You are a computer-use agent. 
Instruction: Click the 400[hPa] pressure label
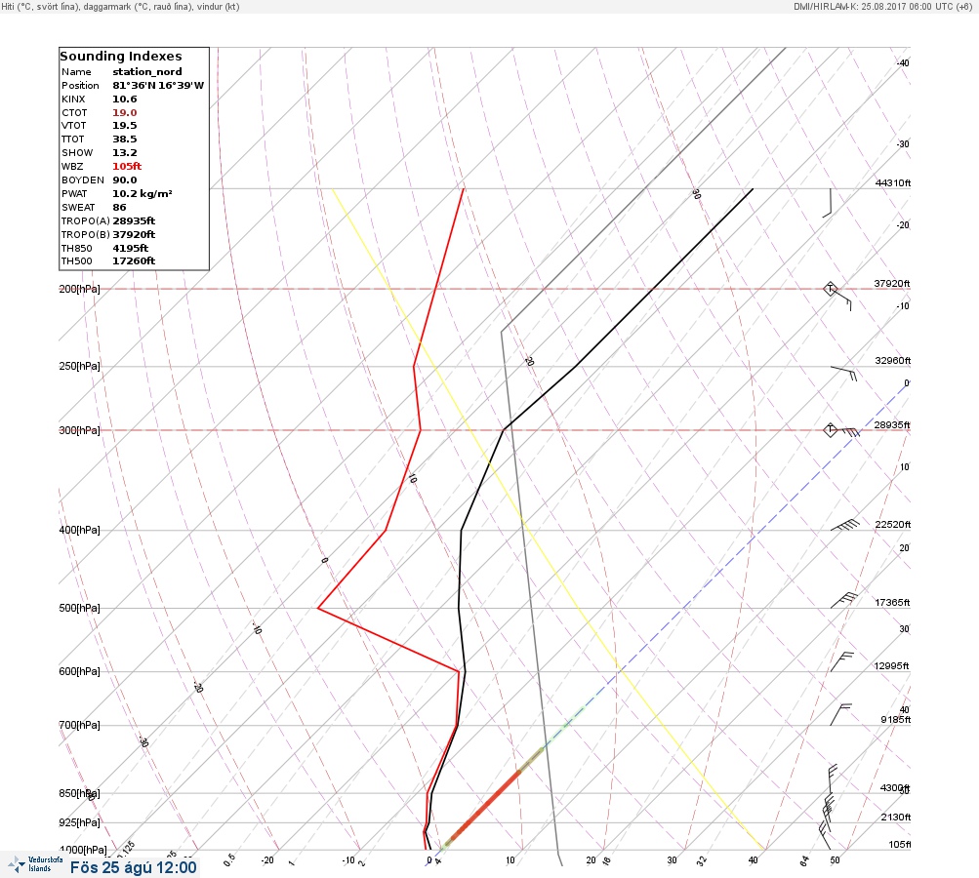tap(79, 530)
